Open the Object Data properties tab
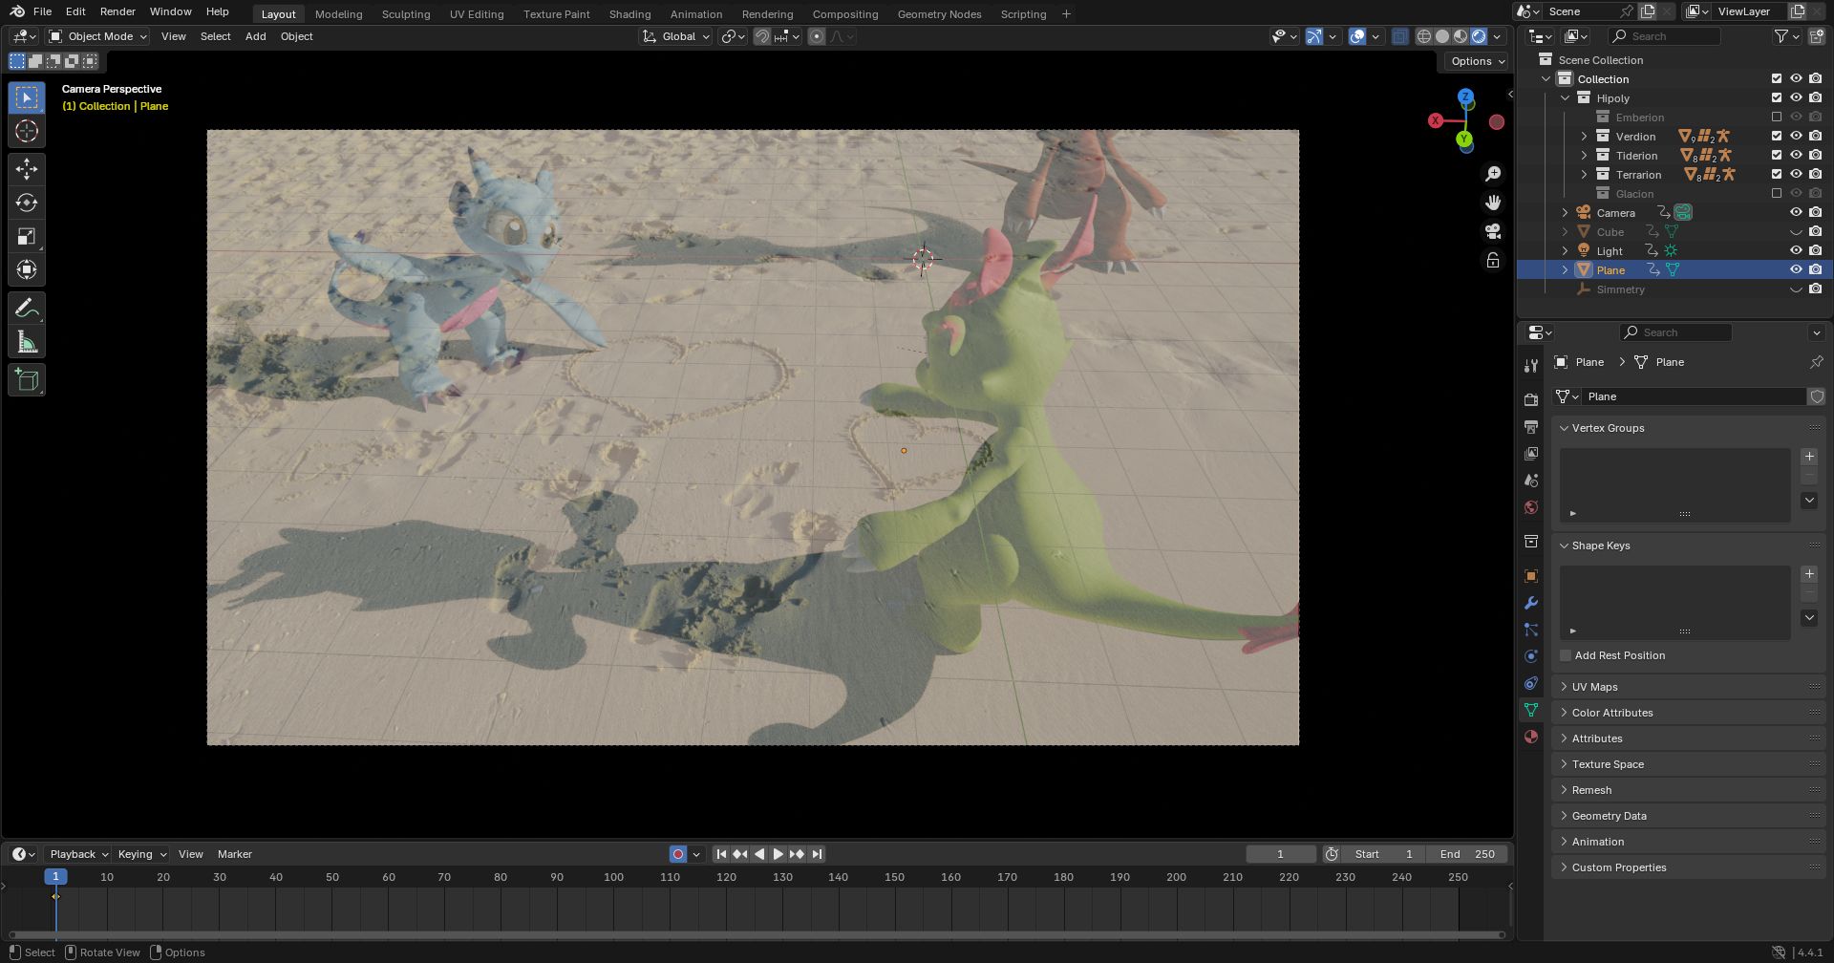Viewport: 1834px width, 963px height. [x=1531, y=710]
